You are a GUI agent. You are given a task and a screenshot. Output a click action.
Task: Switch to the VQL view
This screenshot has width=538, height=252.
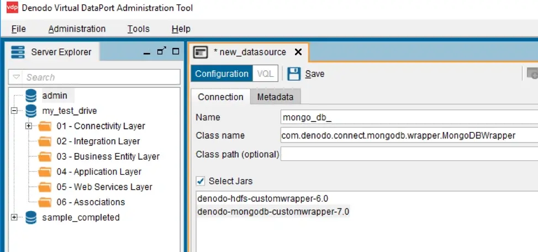coord(265,74)
